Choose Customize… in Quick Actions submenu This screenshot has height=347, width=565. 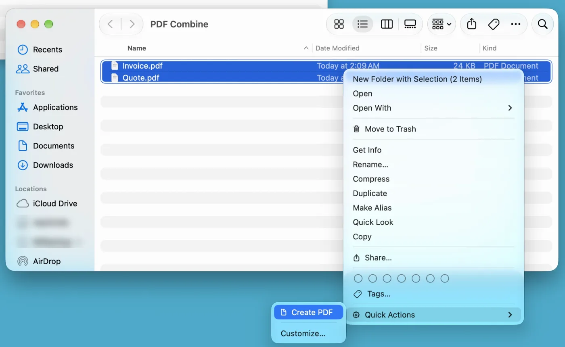tap(308, 334)
